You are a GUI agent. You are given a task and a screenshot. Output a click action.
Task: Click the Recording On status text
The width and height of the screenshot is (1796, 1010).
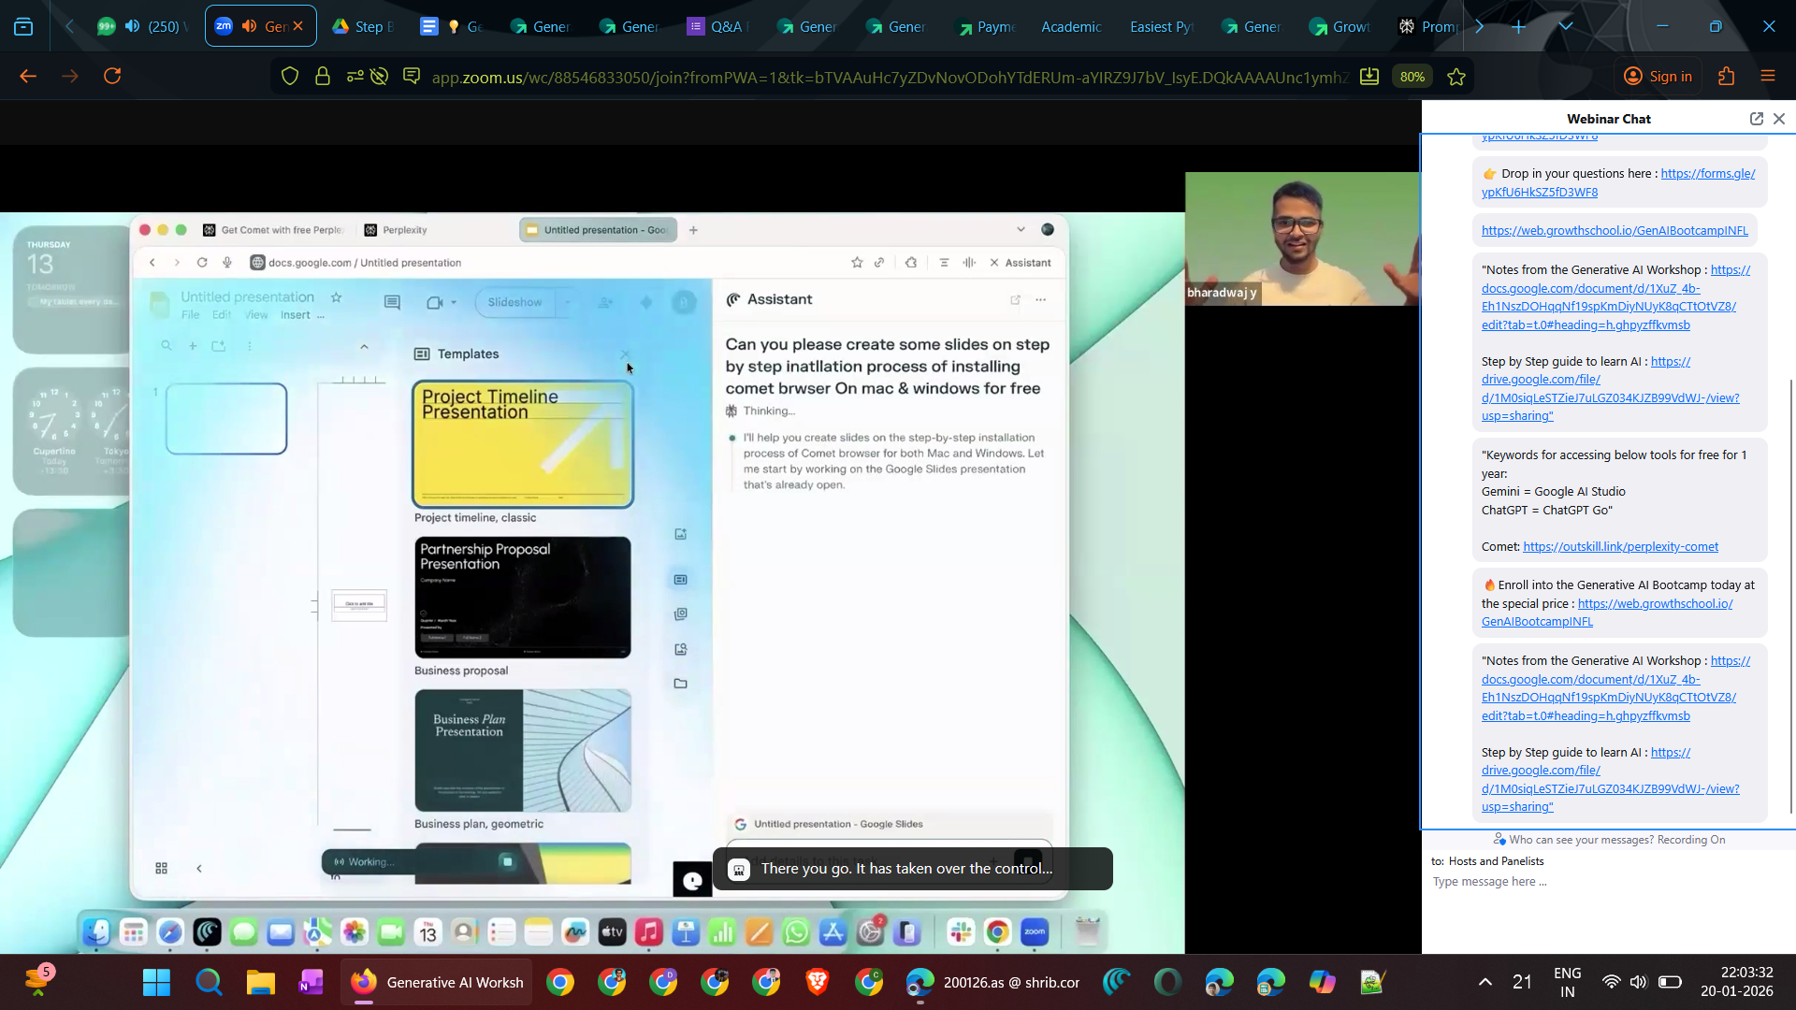pyautogui.click(x=1691, y=840)
